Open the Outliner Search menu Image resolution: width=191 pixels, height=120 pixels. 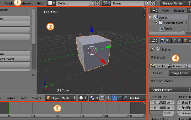pyautogui.click(x=179, y=11)
